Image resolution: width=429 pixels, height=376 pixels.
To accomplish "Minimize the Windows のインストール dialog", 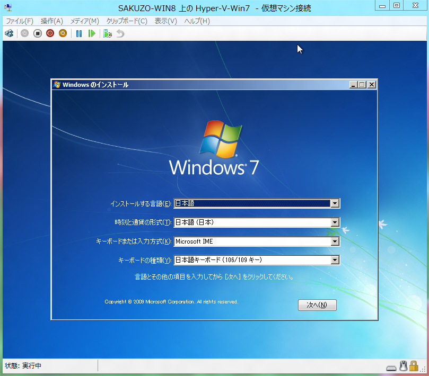I will (x=354, y=85).
